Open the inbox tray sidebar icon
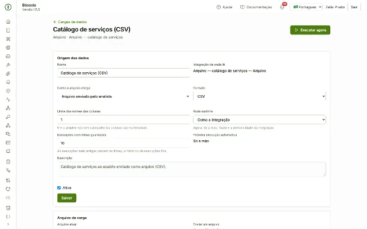367x229 pixels. [x=8, y=56]
